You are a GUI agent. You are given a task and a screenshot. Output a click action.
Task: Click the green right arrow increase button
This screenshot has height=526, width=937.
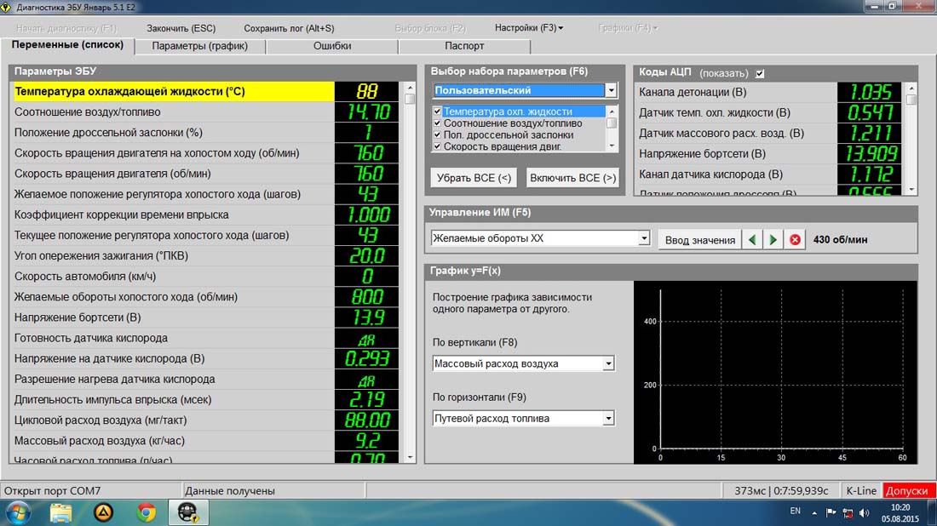[x=773, y=240]
